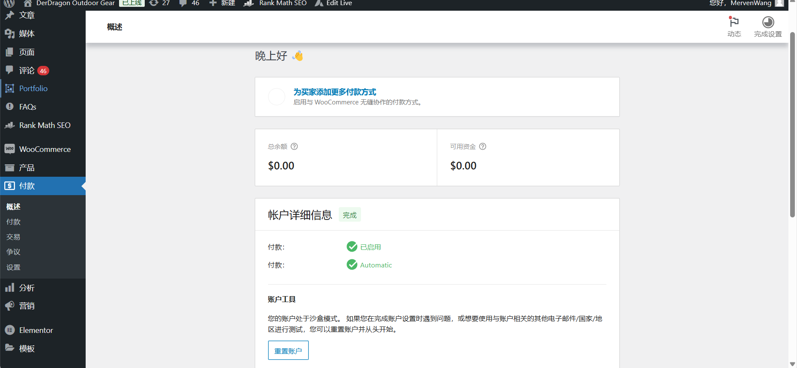Open the updates icon showing 27
The image size is (797, 368).
click(154, 3)
